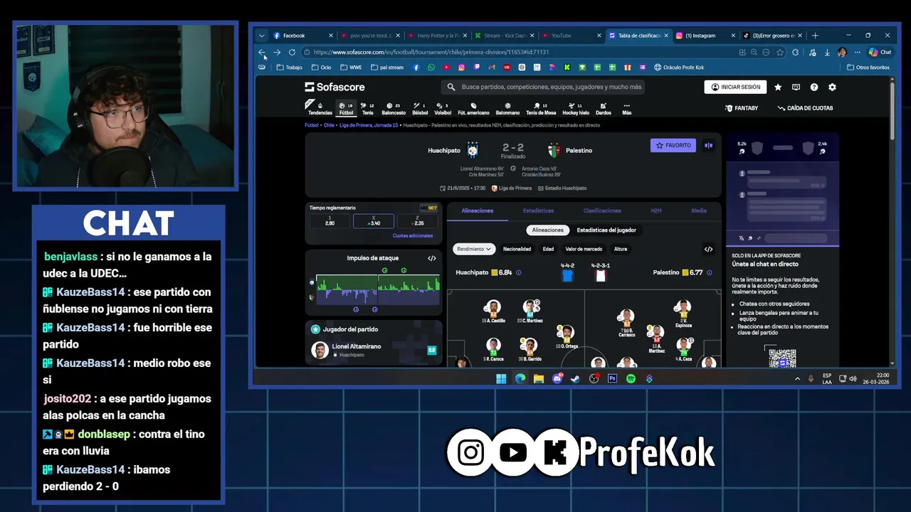Select Dardos sport category

click(603, 108)
